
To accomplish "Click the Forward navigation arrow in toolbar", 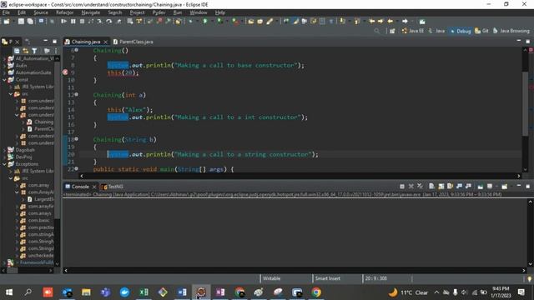I will (x=405, y=21).
